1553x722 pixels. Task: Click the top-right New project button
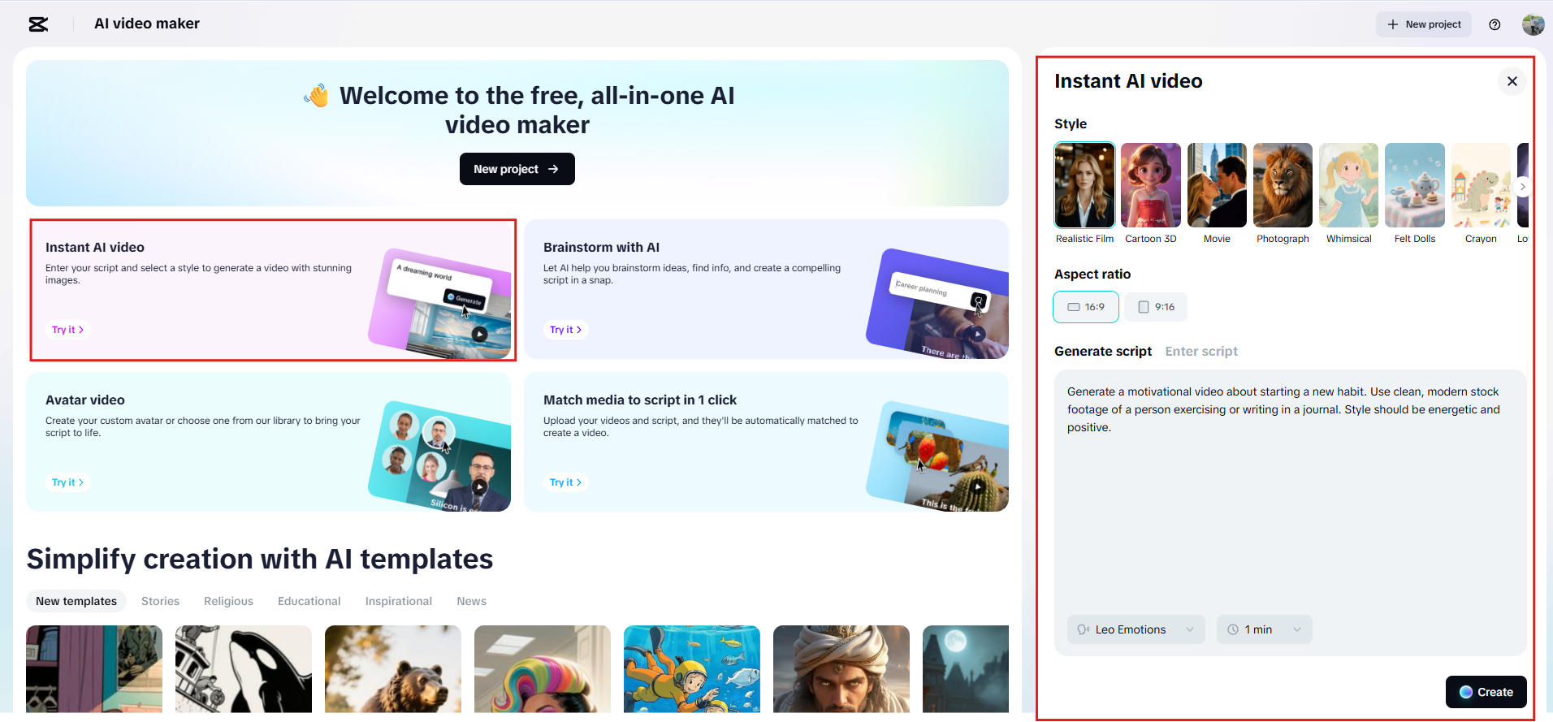tap(1424, 24)
